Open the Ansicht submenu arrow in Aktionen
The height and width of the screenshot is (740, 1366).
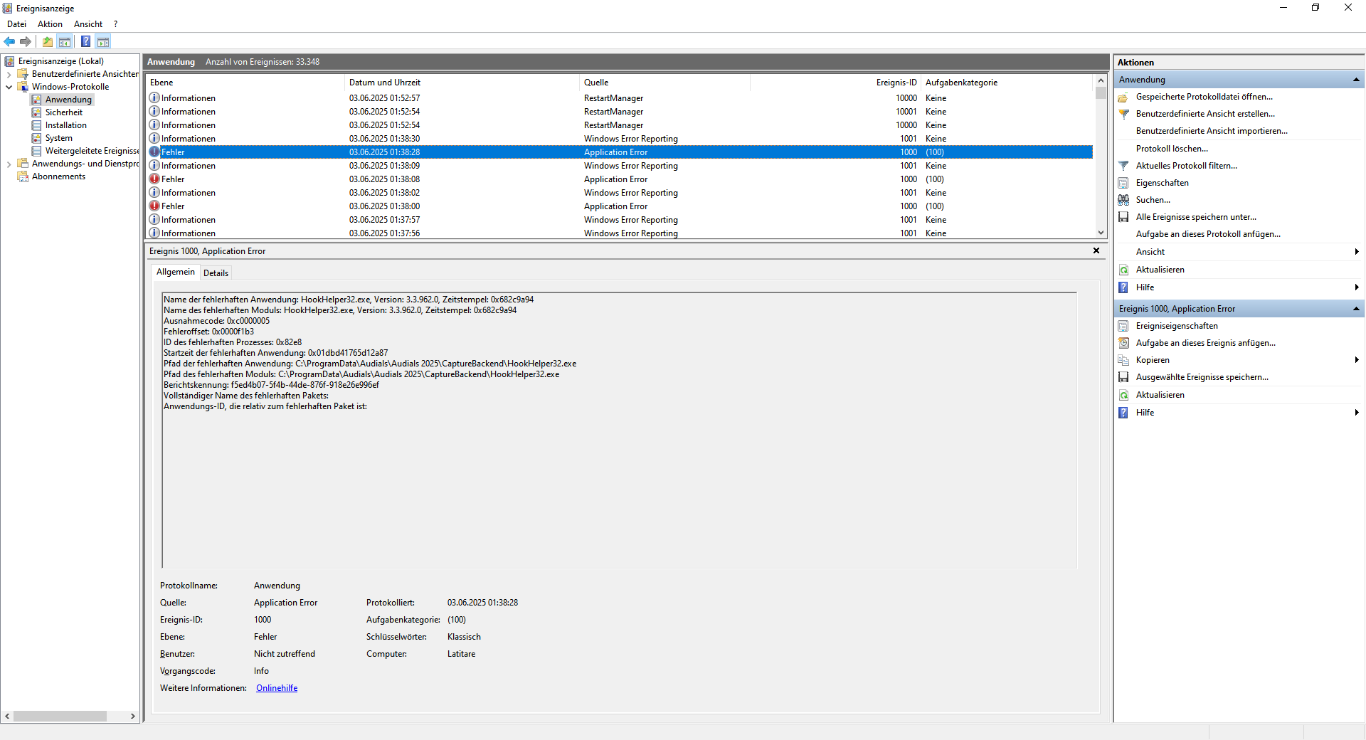click(x=1357, y=252)
